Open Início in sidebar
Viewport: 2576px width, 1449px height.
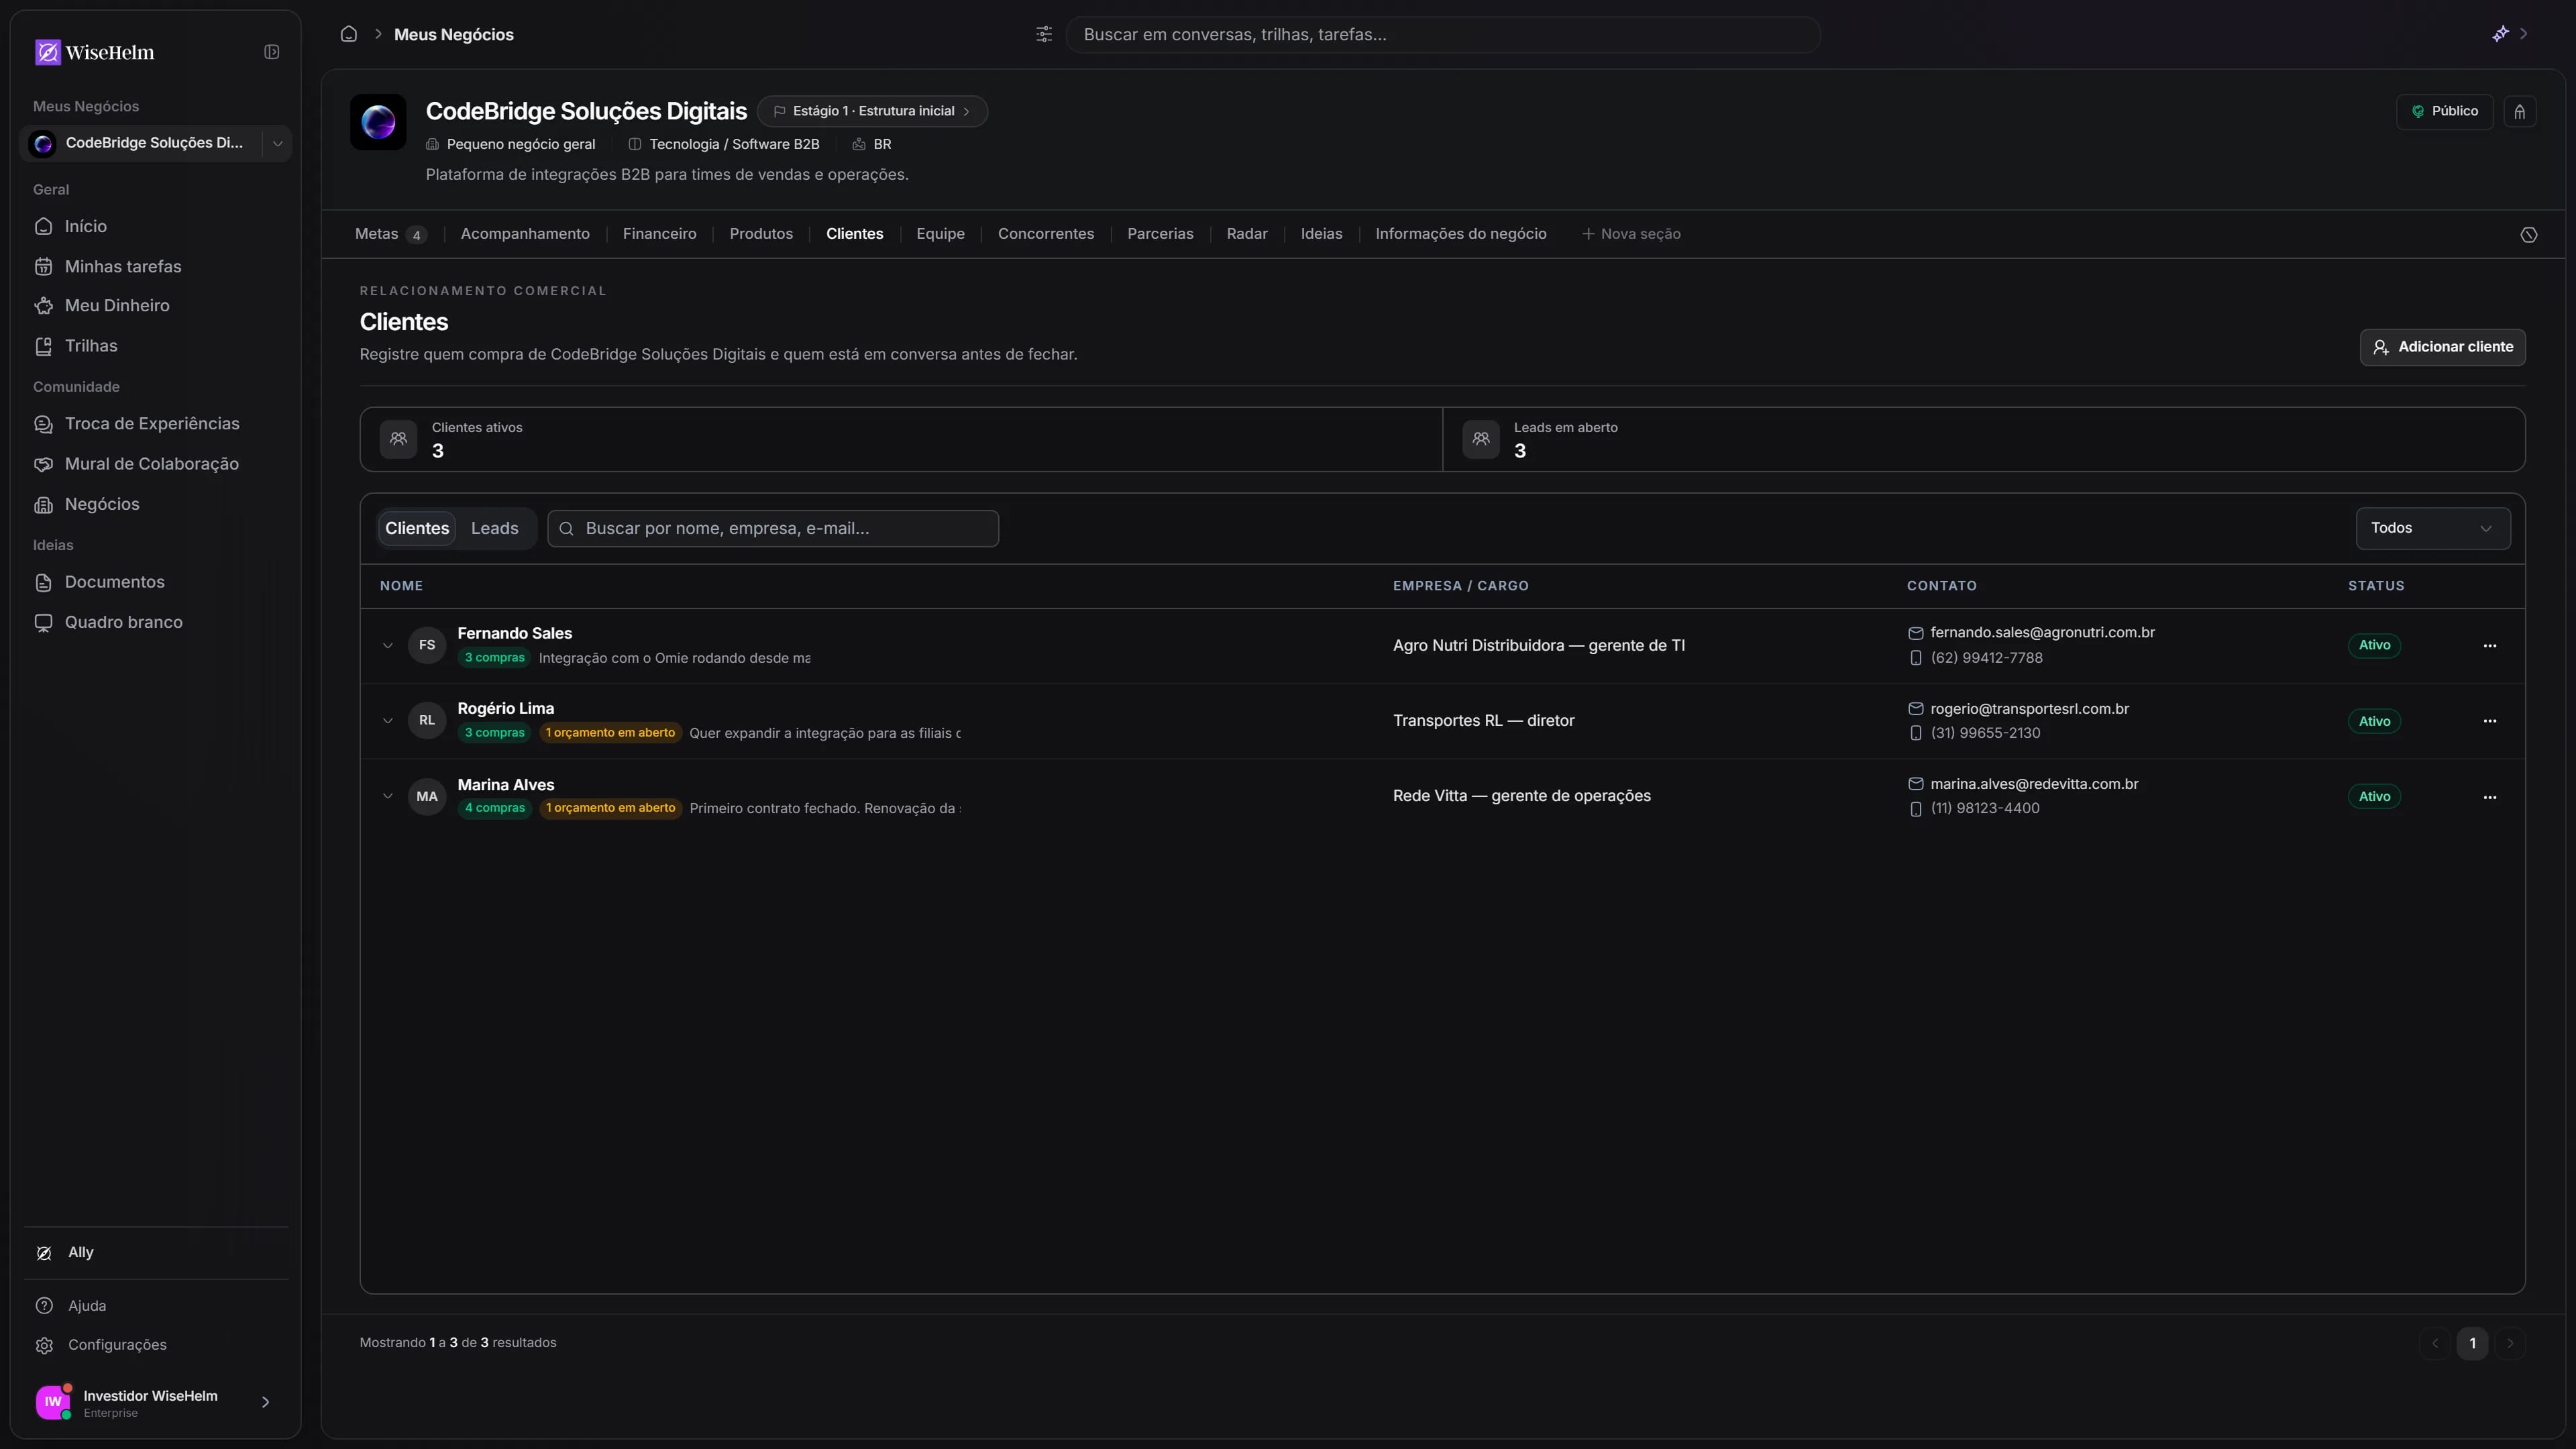pyautogui.click(x=156, y=226)
